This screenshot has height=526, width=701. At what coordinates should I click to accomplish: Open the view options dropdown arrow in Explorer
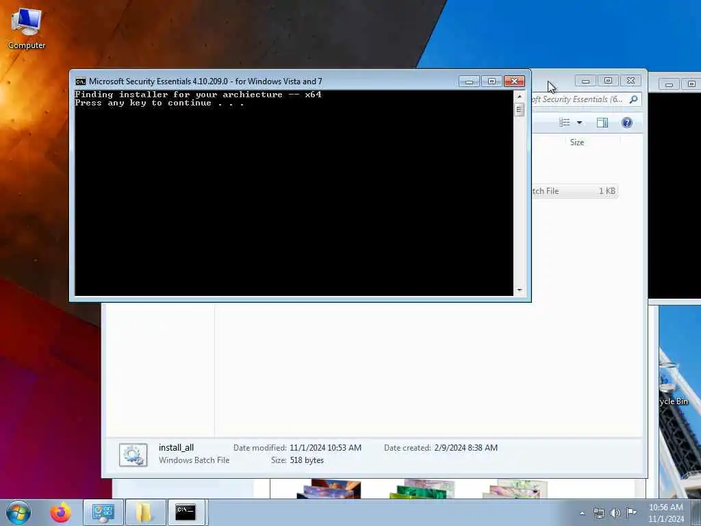(x=579, y=123)
